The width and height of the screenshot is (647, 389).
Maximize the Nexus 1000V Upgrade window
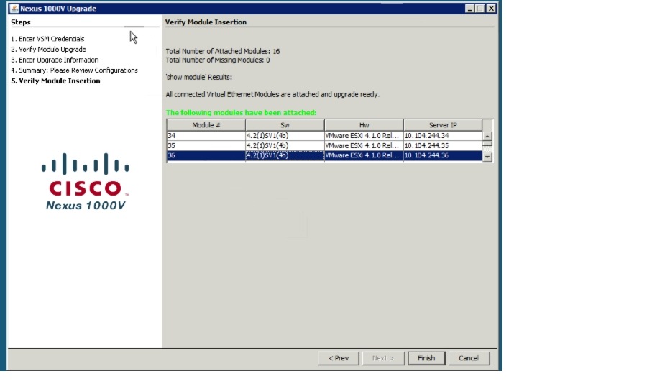[x=480, y=8]
